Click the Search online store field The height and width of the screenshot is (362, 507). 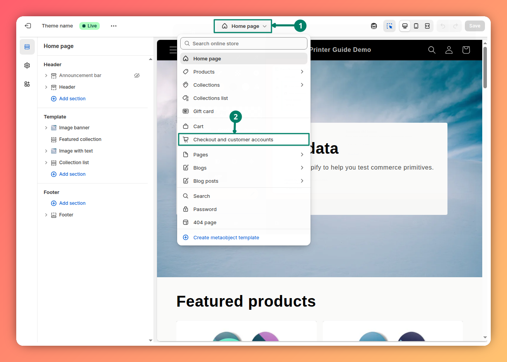(x=243, y=43)
